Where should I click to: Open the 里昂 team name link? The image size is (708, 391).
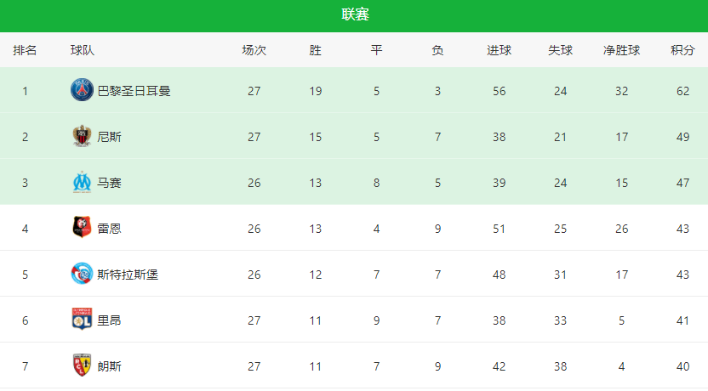coord(109,320)
